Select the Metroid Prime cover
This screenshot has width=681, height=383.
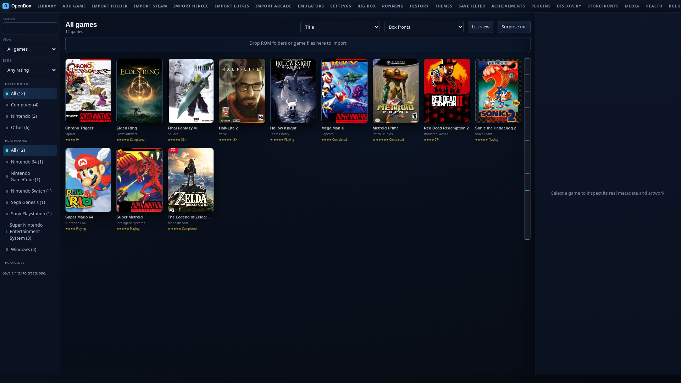[x=396, y=91]
